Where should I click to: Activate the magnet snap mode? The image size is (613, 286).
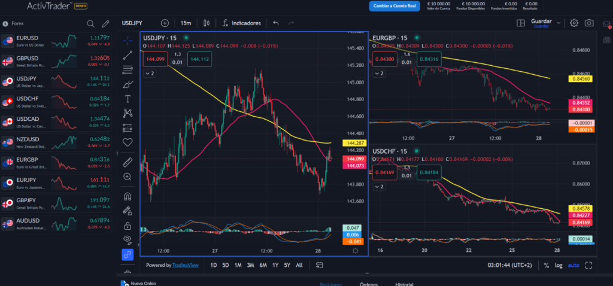[x=127, y=196]
